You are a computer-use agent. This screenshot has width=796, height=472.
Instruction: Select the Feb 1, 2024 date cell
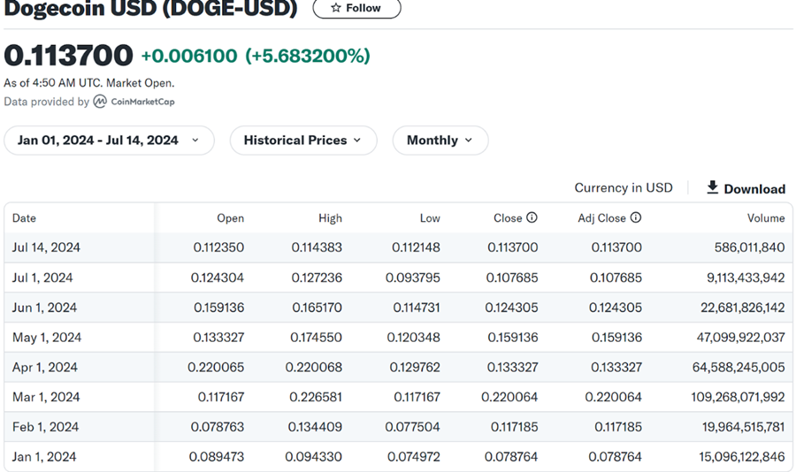click(46, 427)
